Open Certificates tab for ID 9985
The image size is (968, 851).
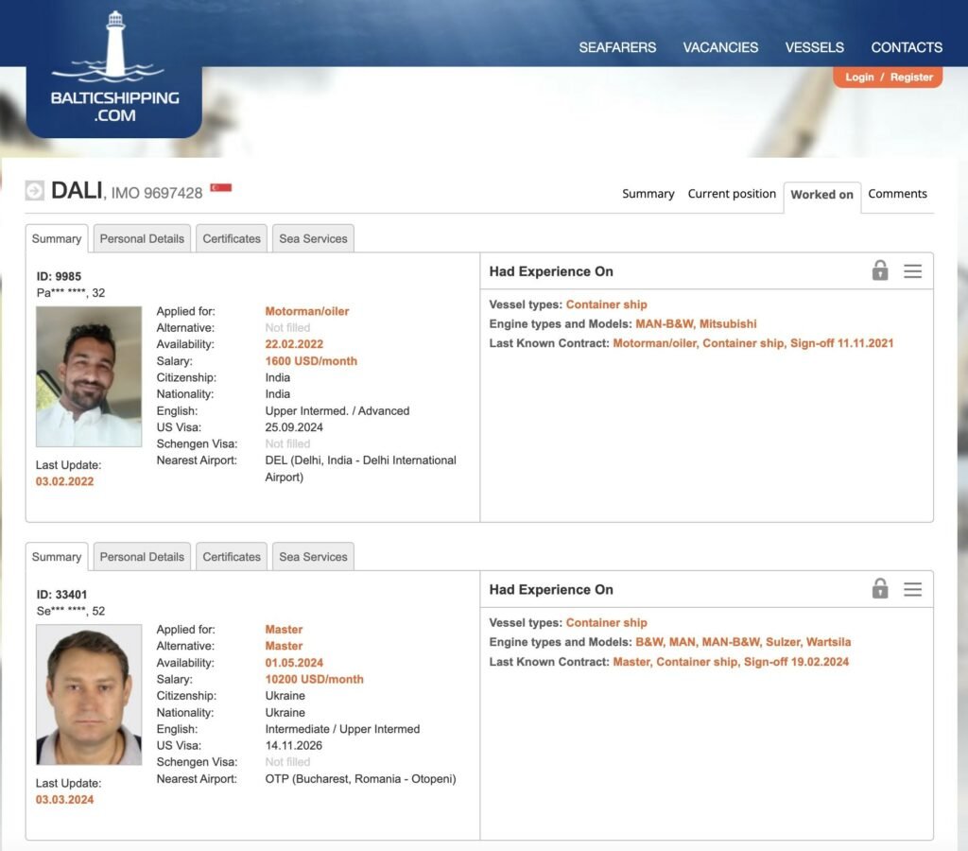[x=232, y=238]
